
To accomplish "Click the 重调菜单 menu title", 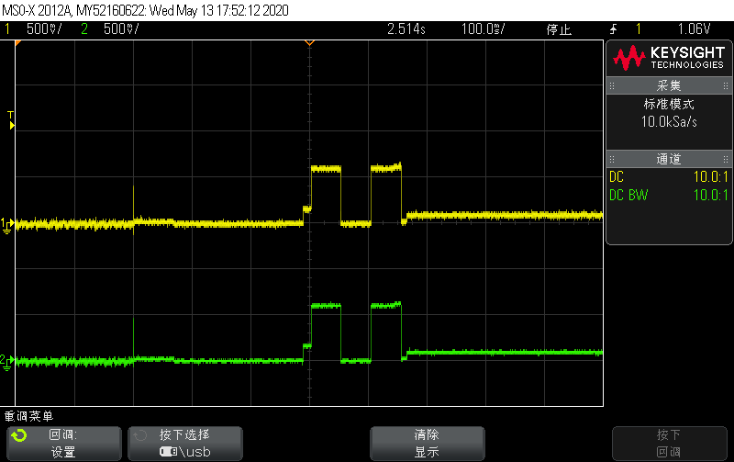I will (x=29, y=416).
